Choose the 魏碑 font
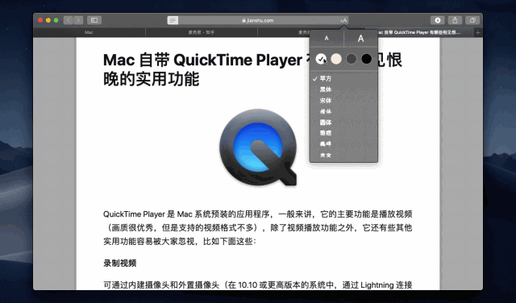Image resolution: width=516 pixels, height=303 pixels. tap(343, 144)
